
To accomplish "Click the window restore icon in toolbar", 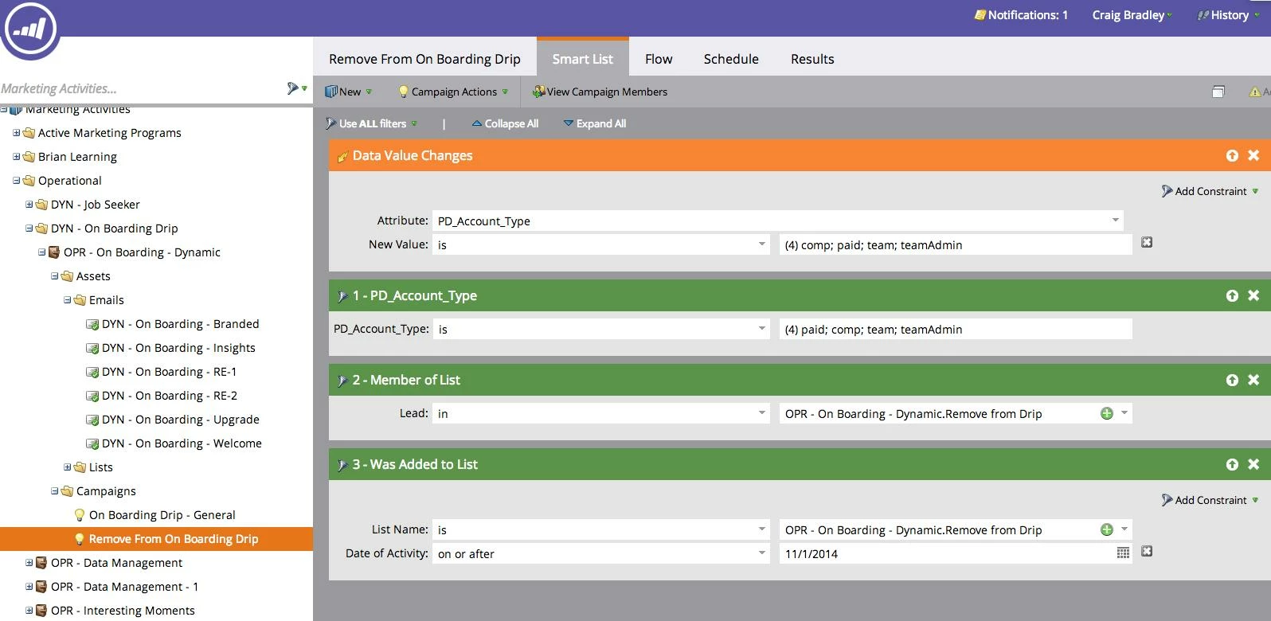I will click(x=1218, y=92).
